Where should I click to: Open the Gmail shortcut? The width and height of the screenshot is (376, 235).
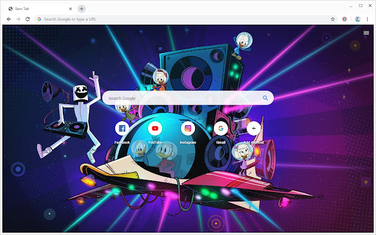pos(221,129)
